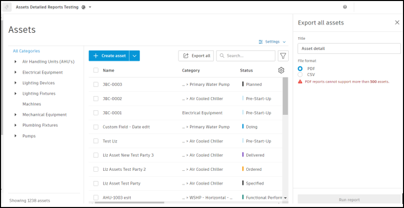Open the Create asset dropdown arrow

(x=134, y=56)
